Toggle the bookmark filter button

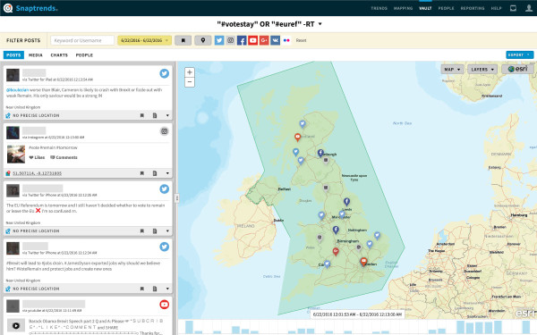(183, 40)
